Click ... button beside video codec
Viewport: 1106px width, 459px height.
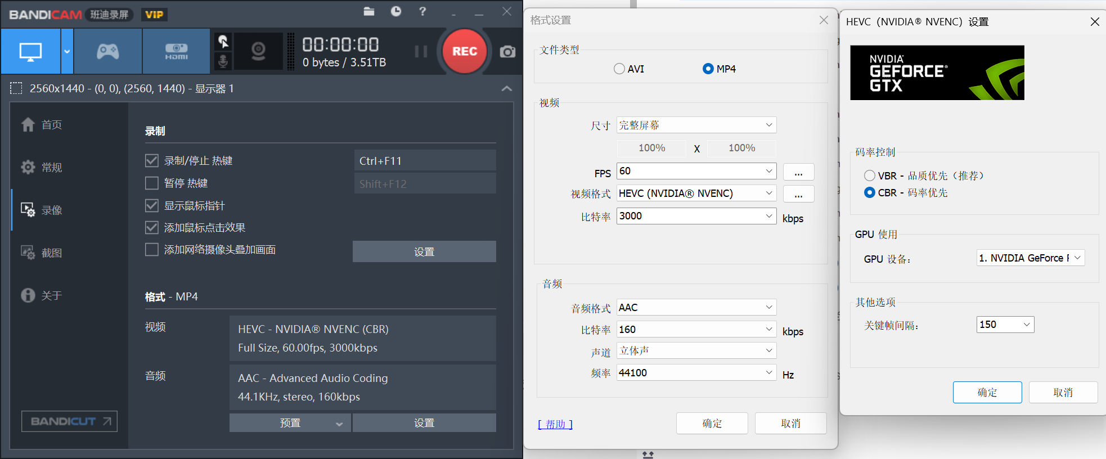point(798,194)
